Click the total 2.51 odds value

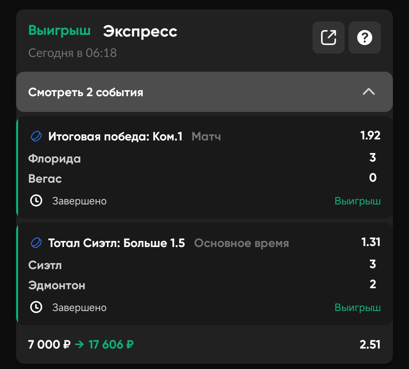[x=370, y=345]
